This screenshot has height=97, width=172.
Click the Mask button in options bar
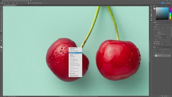point(22,3)
